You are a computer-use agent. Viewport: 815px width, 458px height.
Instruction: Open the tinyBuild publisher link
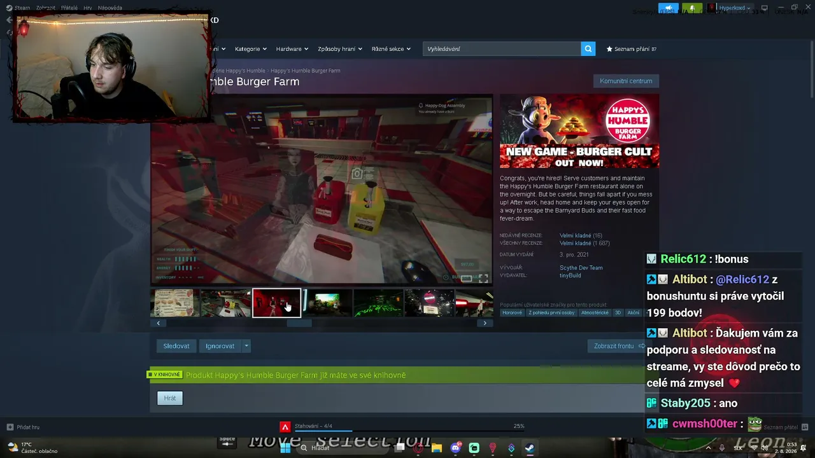point(570,275)
